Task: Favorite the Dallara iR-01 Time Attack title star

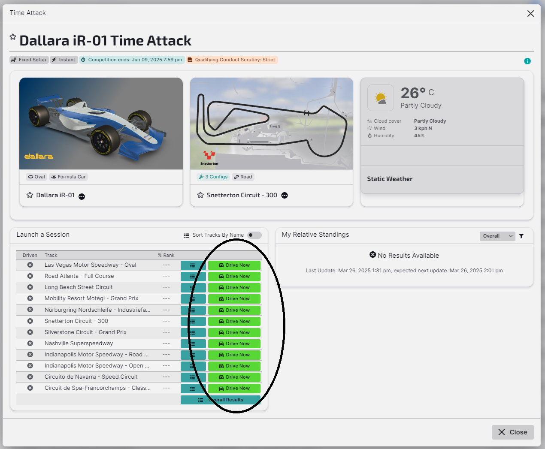Action: coord(13,37)
